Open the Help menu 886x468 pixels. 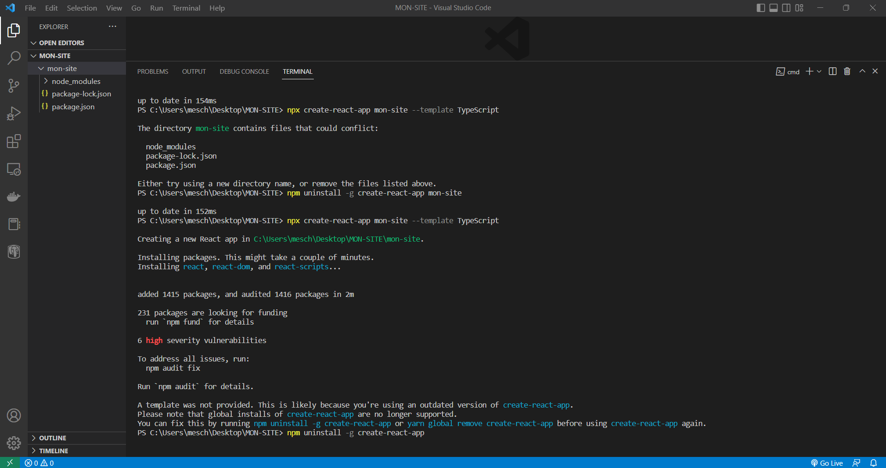point(217,8)
